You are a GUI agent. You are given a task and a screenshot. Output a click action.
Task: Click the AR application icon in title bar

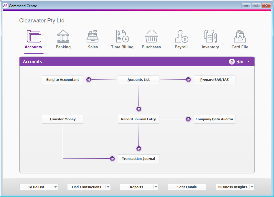click(x=5, y=6)
